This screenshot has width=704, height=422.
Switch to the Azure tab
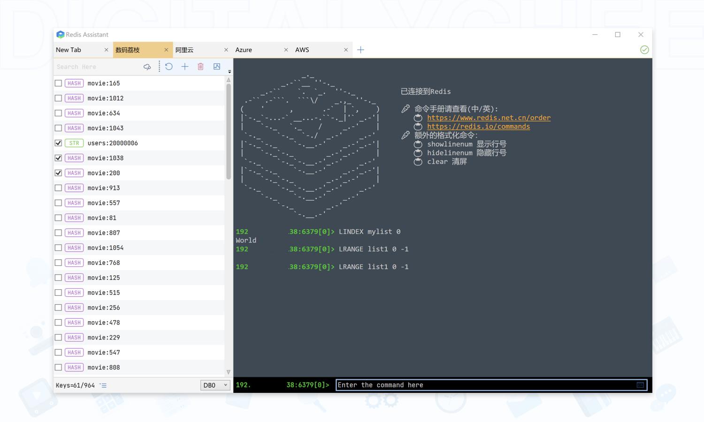pos(244,50)
